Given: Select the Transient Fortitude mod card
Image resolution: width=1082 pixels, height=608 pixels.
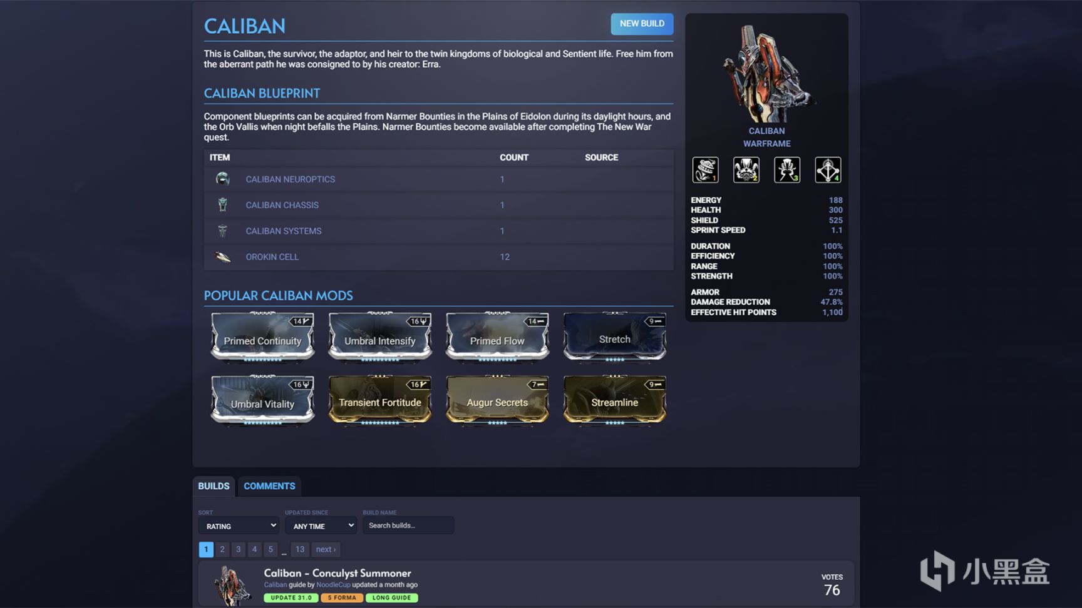Looking at the screenshot, I should tap(380, 400).
